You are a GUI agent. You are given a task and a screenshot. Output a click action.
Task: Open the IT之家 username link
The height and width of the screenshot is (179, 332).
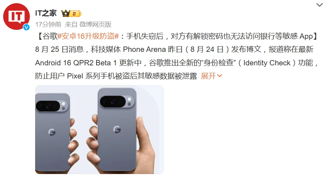[46, 13]
